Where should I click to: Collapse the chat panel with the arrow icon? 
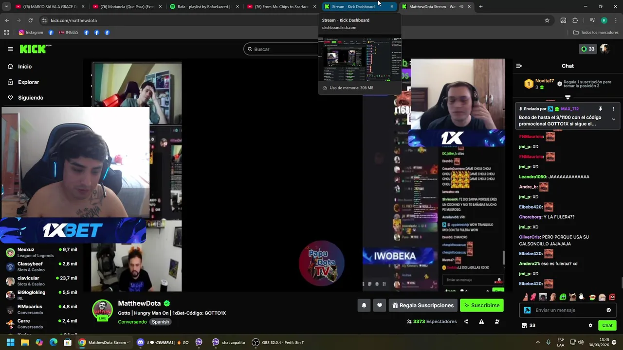pos(519,66)
